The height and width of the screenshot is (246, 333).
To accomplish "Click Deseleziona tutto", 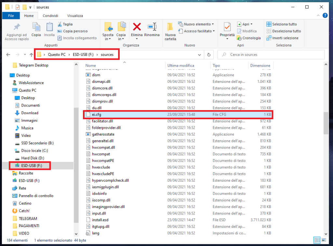I will pos(284,31).
